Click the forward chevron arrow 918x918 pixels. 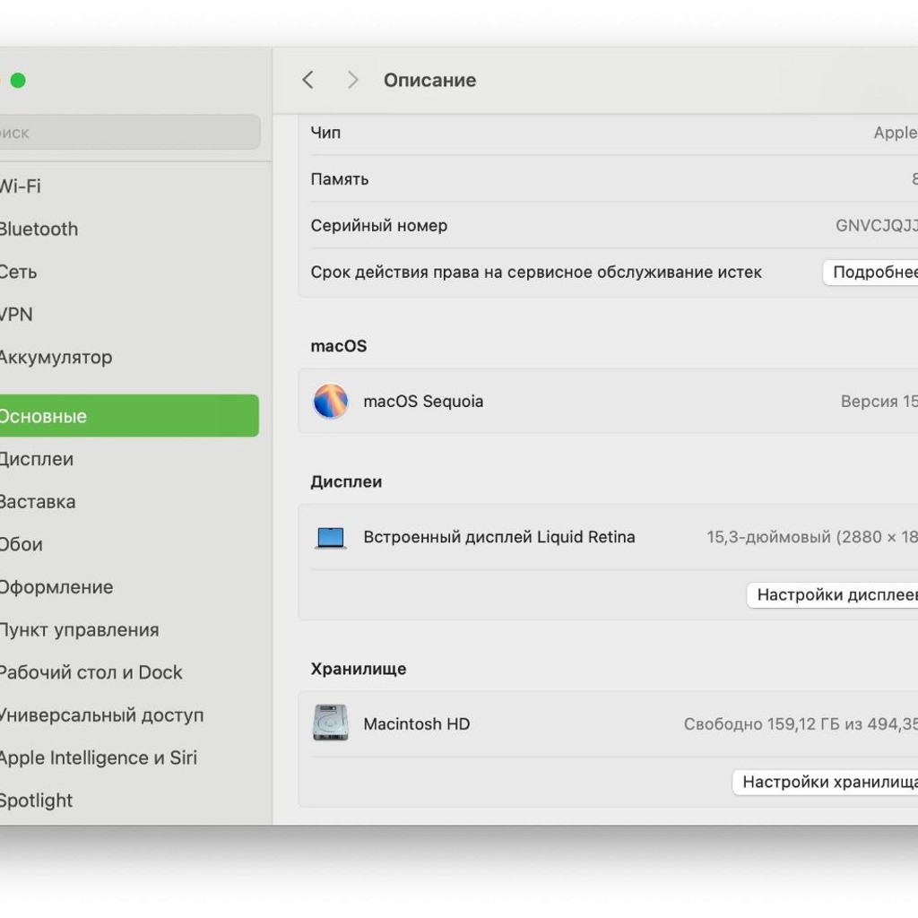pyautogui.click(x=352, y=80)
